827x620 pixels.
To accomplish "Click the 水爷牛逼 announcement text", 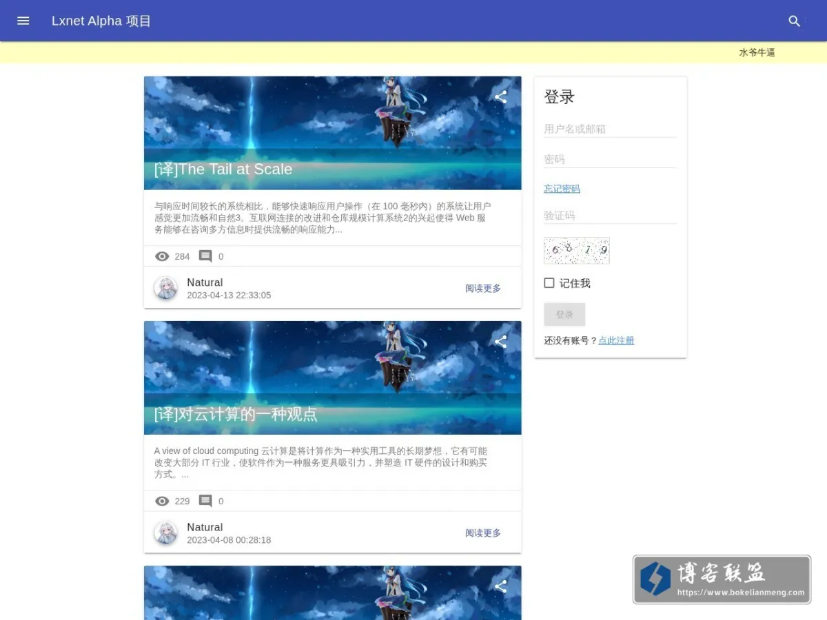I will click(x=757, y=52).
